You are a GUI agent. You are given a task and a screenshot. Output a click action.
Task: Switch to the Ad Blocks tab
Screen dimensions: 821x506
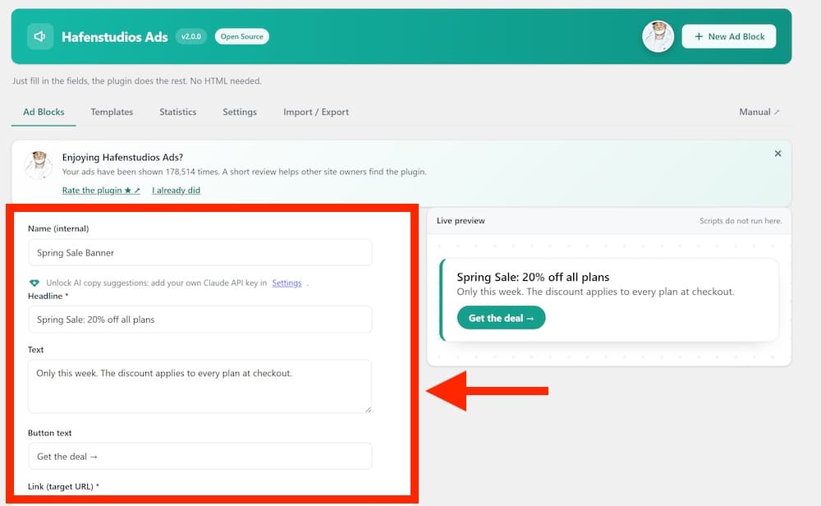pos(44,112)
